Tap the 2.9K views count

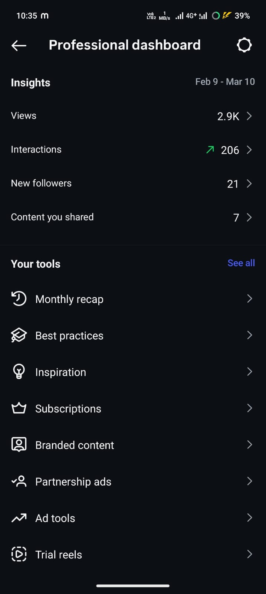coord(228,117)
